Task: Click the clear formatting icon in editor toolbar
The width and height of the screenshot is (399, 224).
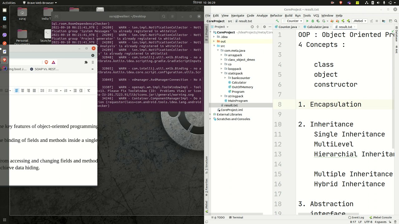Action: [x=89, y=91]
